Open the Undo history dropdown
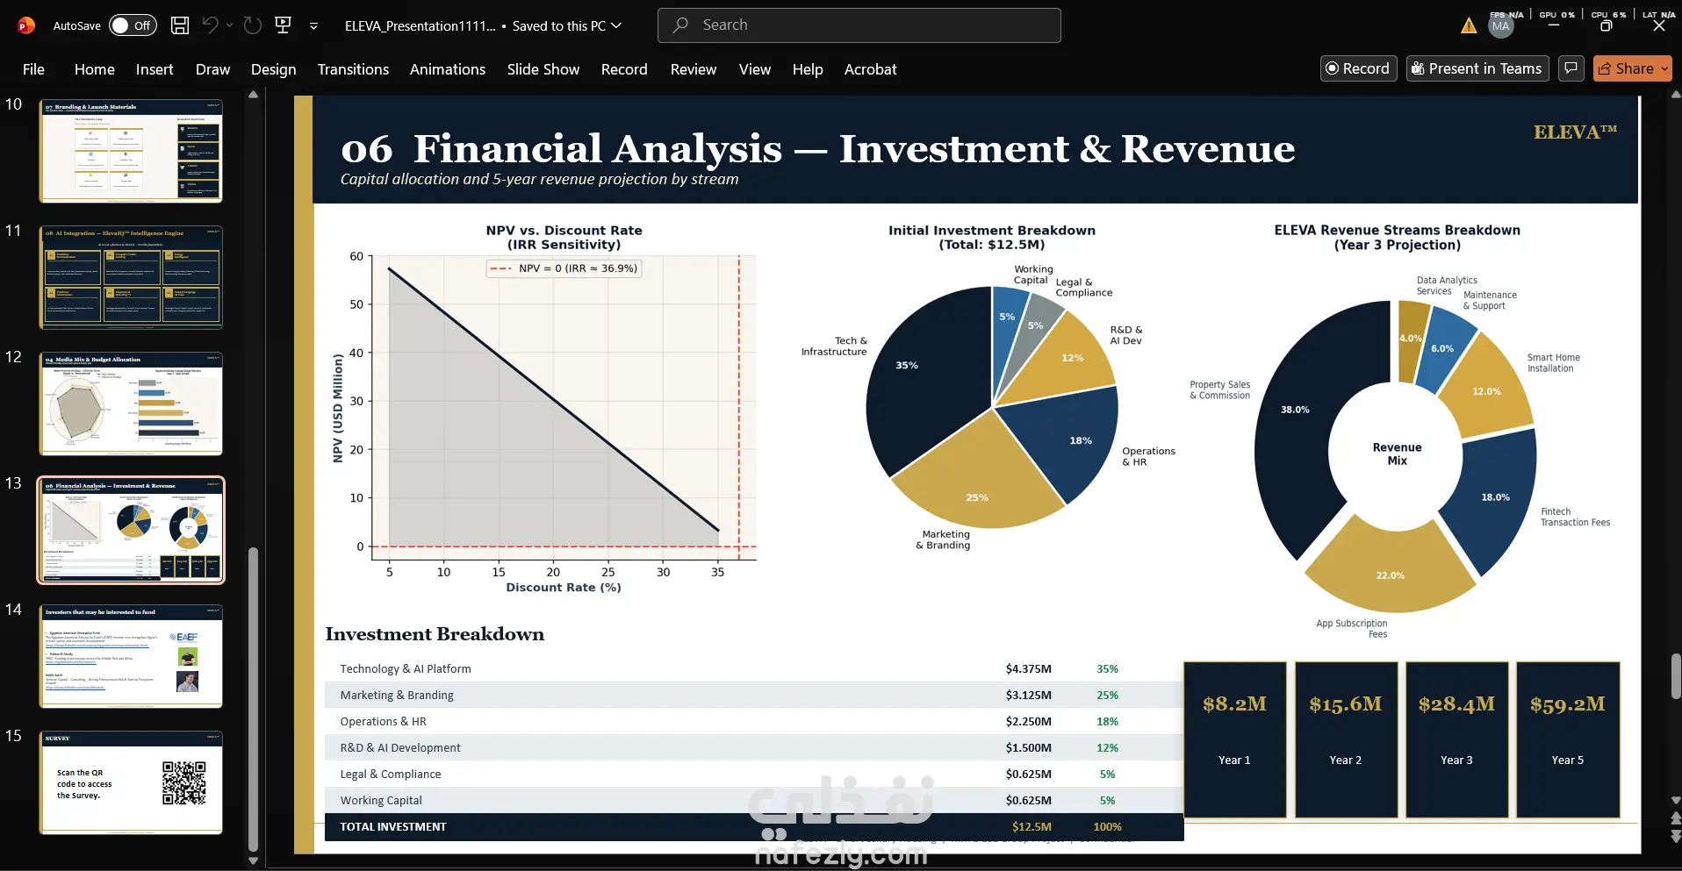This screenshot has height=871, width=1682. [230, 25]
